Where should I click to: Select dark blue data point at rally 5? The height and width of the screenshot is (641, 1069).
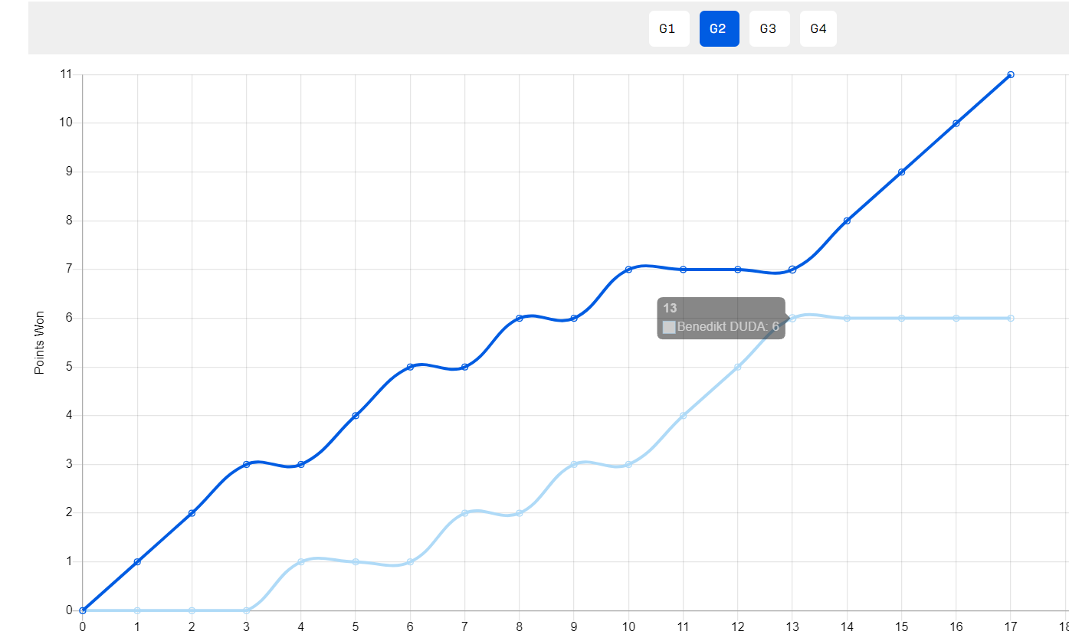(x=356, y=416)
